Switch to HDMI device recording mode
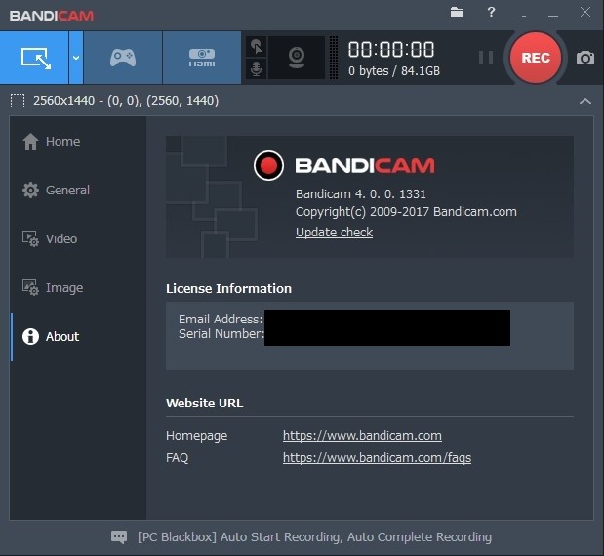 pyautogui.click(x=202, y=58)
